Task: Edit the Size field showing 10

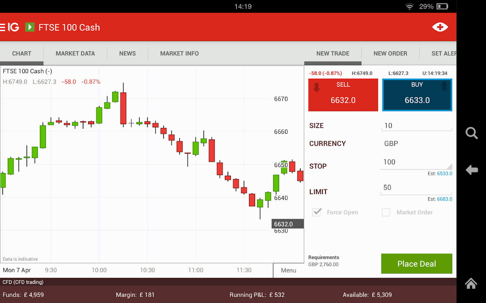Action: tap(416, 126)
